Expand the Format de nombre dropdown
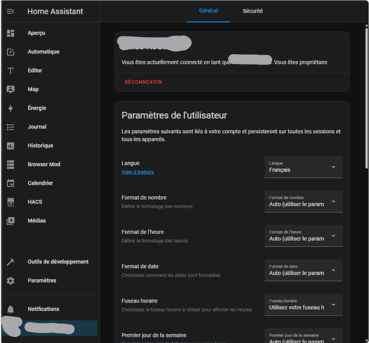369x343 pixels. (304, 202)
